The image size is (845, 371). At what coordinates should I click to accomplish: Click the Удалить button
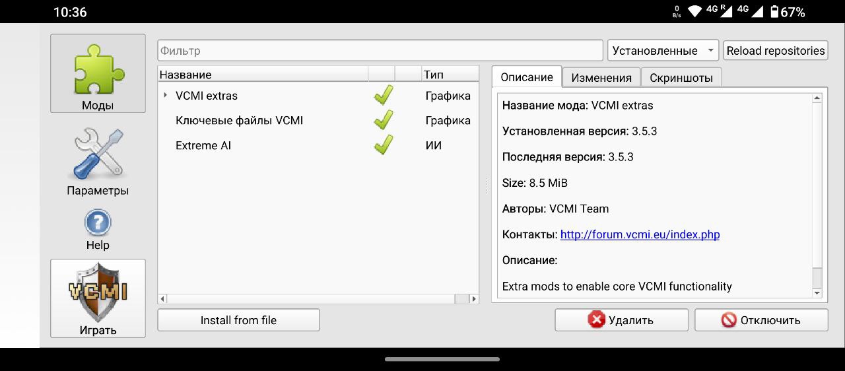[x=621, y=320]
